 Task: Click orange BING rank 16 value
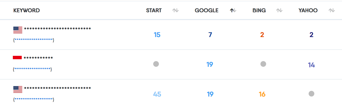click(x=262, y=94)
